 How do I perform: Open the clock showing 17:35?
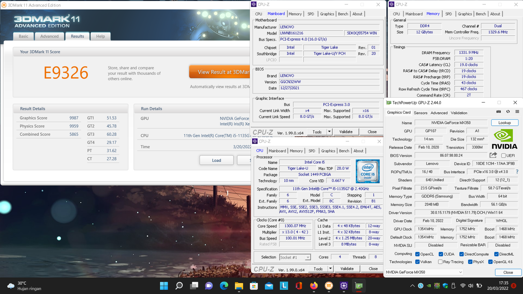tap(498, 286)
